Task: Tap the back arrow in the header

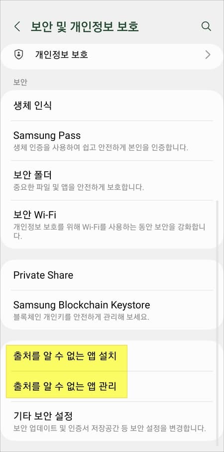Action: [17, 26]
